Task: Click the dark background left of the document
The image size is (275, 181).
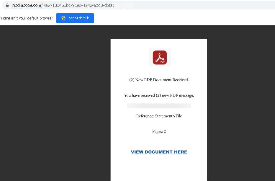Action: [x=53, y=103]
